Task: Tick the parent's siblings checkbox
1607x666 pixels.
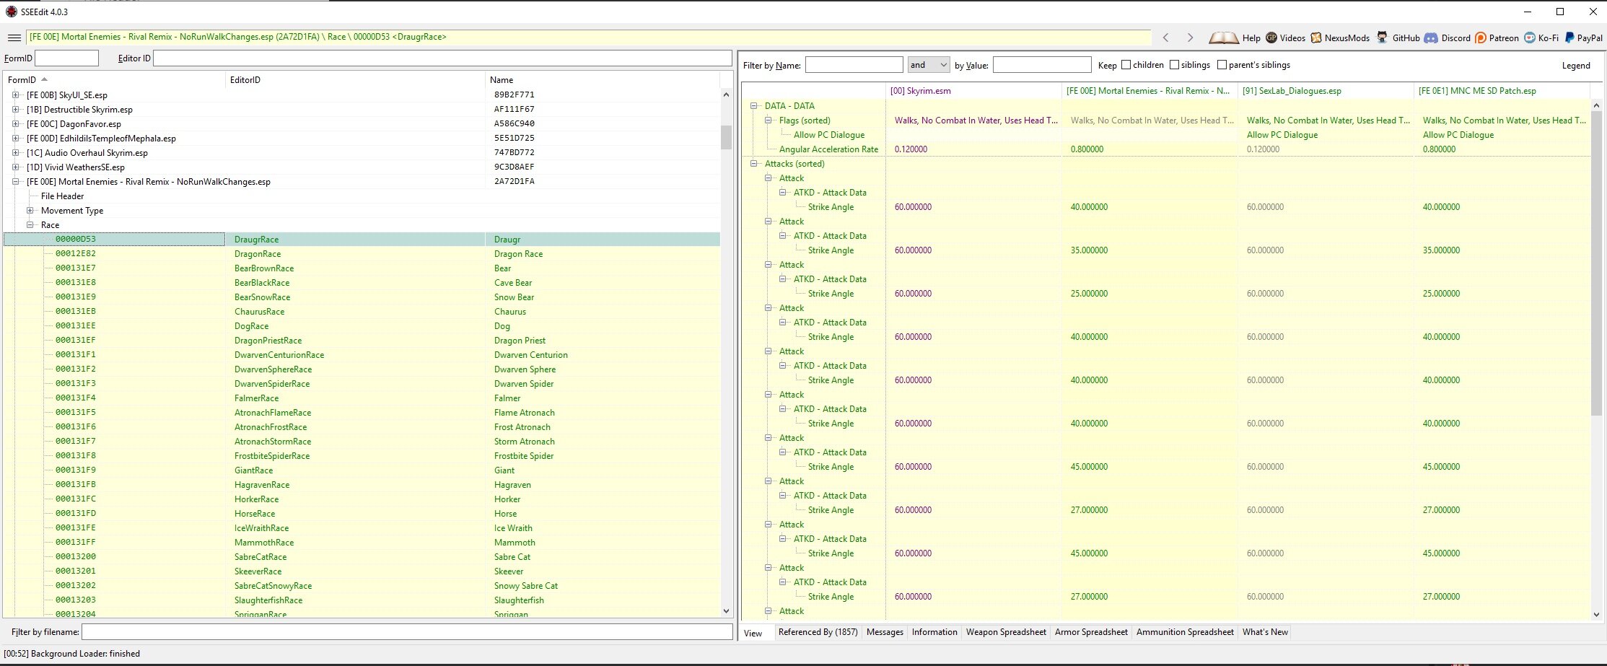Action: (1222, 65)
